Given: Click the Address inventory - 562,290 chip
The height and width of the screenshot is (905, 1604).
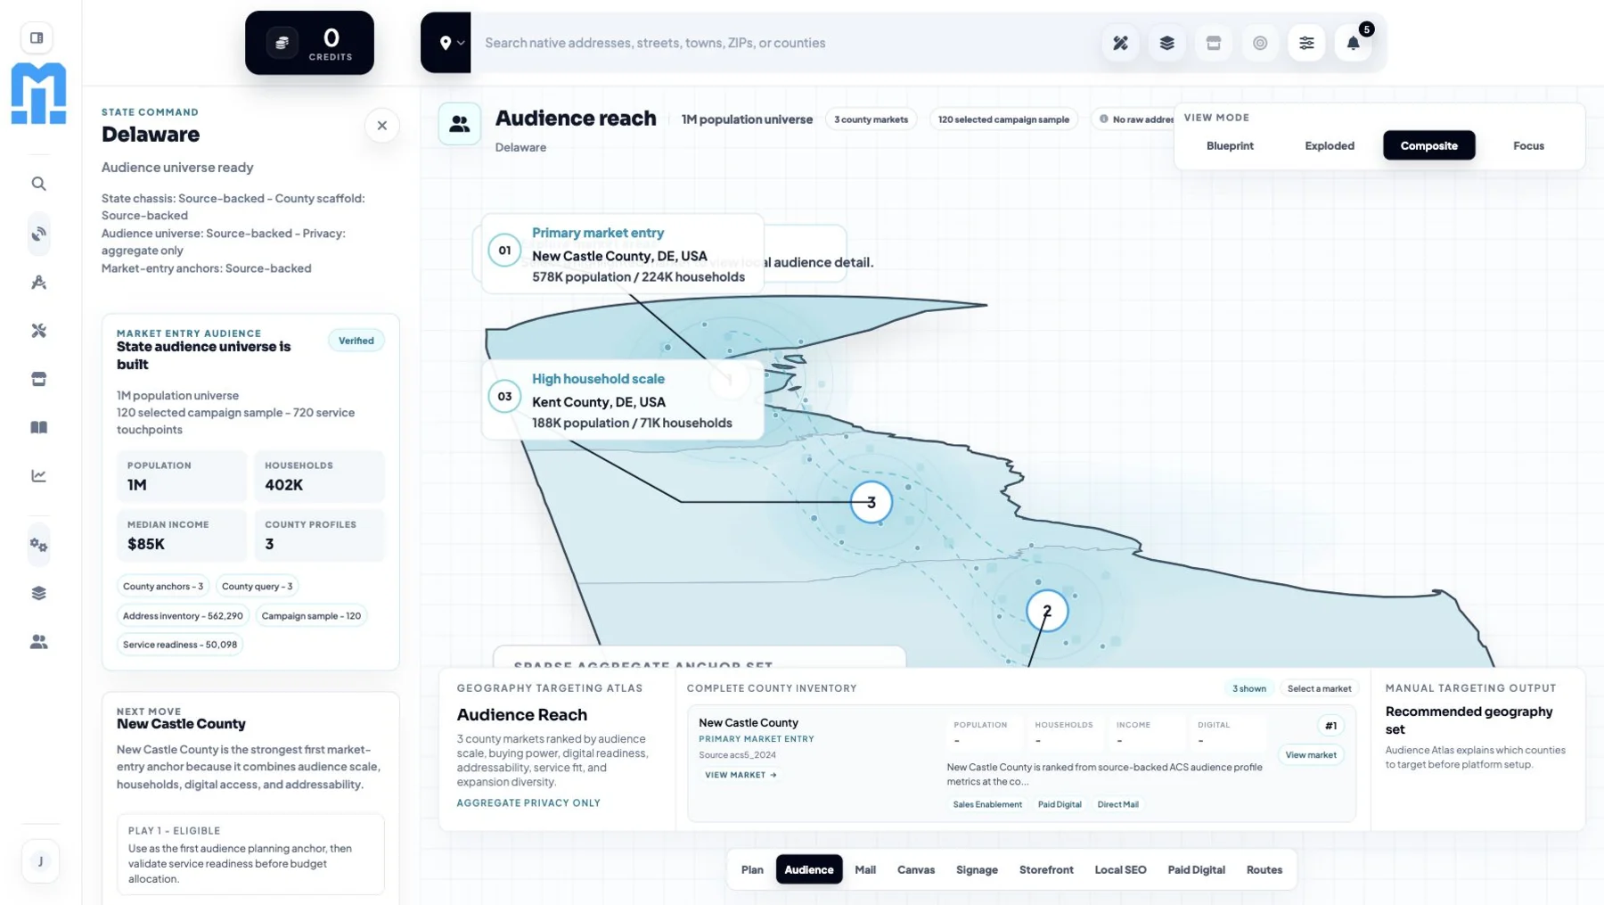Looking at the screenshot, I should click(183, 616).
